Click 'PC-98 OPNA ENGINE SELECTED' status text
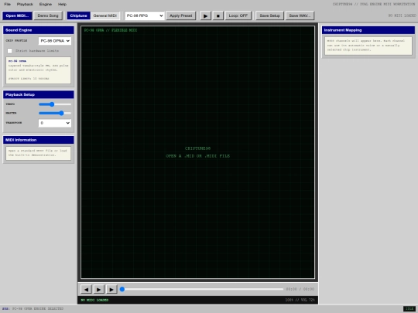The image size is (418, 313). pos(38,308)
